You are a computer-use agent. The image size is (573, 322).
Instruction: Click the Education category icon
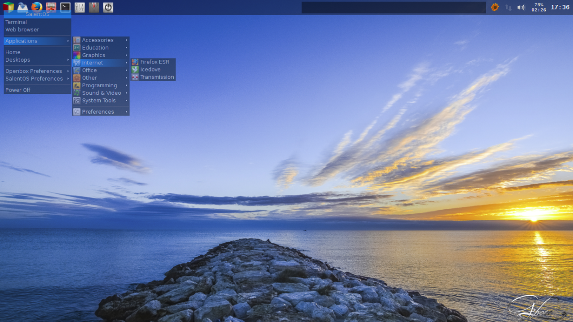point(77,47)
